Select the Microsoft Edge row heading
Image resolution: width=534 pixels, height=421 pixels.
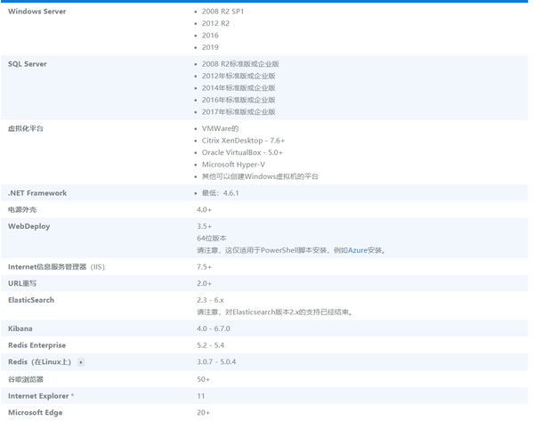[36, 413]
